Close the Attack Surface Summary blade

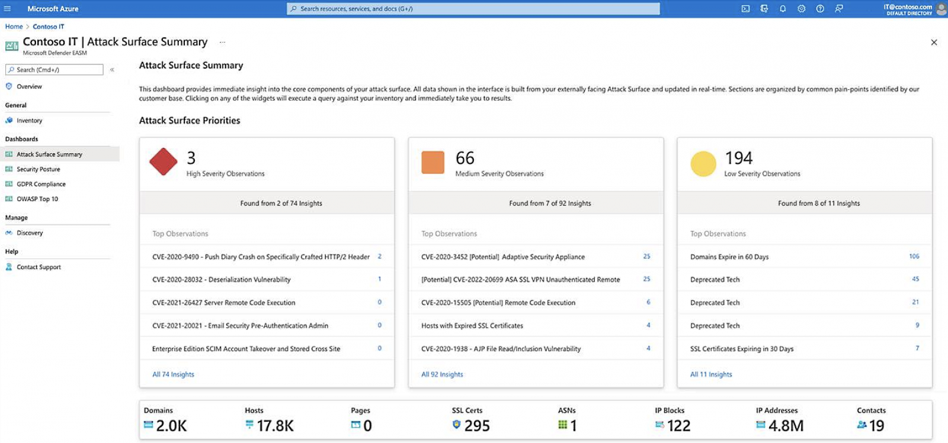[934, 43]
